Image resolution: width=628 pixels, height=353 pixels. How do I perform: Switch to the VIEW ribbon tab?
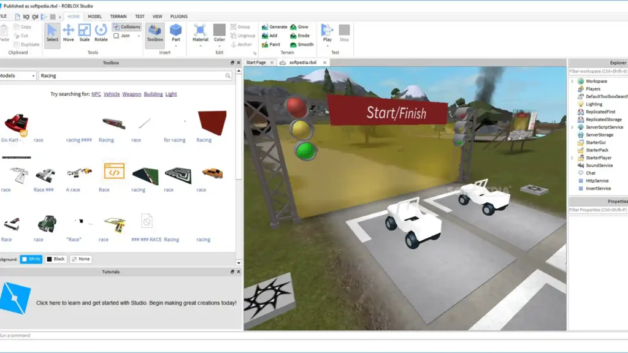158,17
